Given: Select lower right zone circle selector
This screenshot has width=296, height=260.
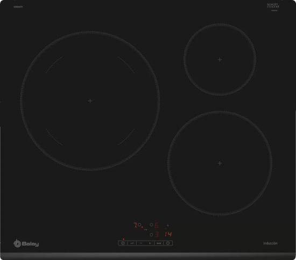Looking at the screenshot, I should pyautogui.click(x=151, y=235).
